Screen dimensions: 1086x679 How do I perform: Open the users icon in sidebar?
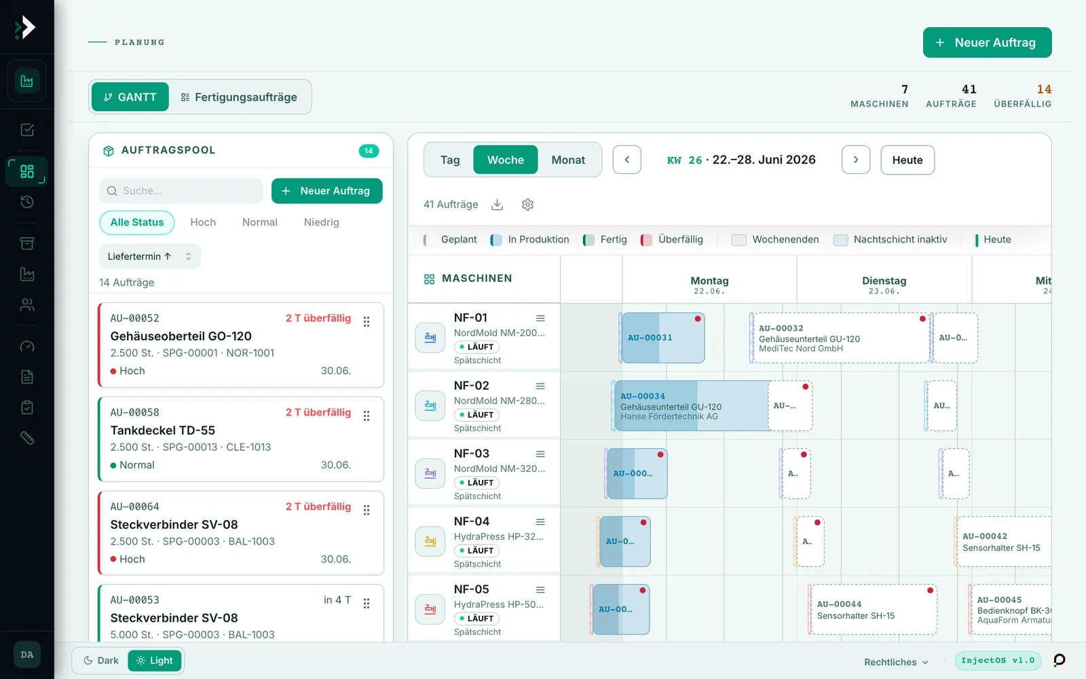pyautogui.click(x=27, y=305)
